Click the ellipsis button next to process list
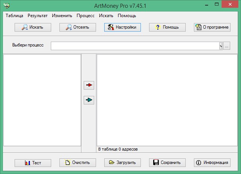Viewport: 241px width, 174px height. coord(226,46)
